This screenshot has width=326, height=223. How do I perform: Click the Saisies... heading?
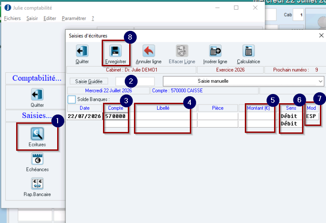37,115
